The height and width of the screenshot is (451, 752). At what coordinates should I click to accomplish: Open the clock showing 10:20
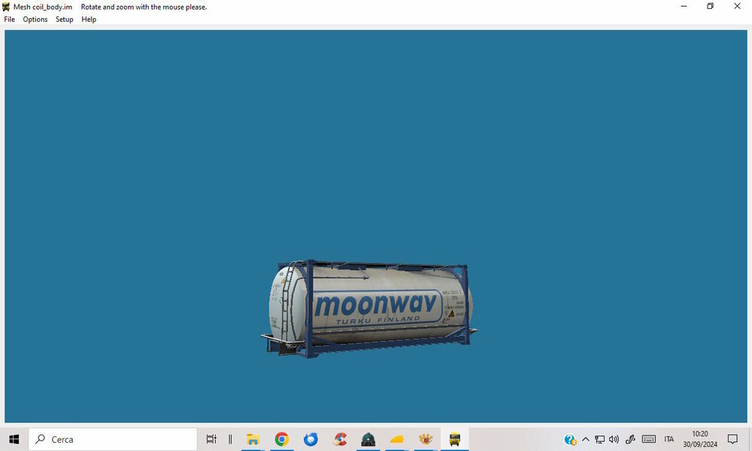tap(700, 439)
